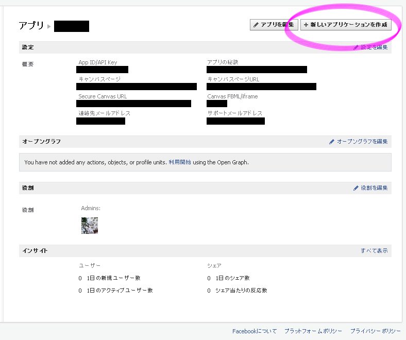Image resolution: width=406 pixels, height=340 pixels.
Task: Click the 1日の新規ユーザー数 stat
Action: coord(113,278)
